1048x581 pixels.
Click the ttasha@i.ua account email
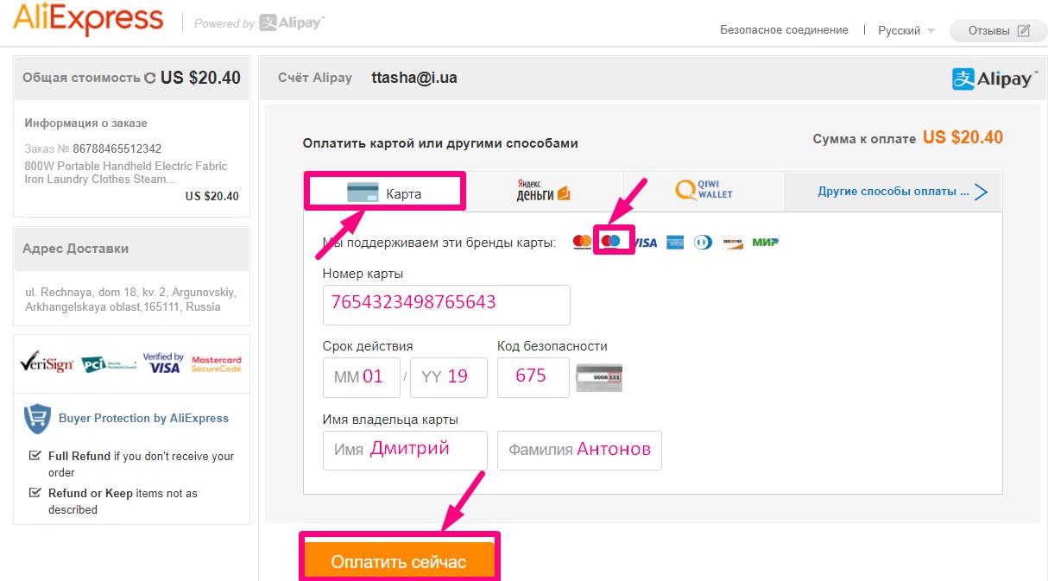tap(414, 78)
